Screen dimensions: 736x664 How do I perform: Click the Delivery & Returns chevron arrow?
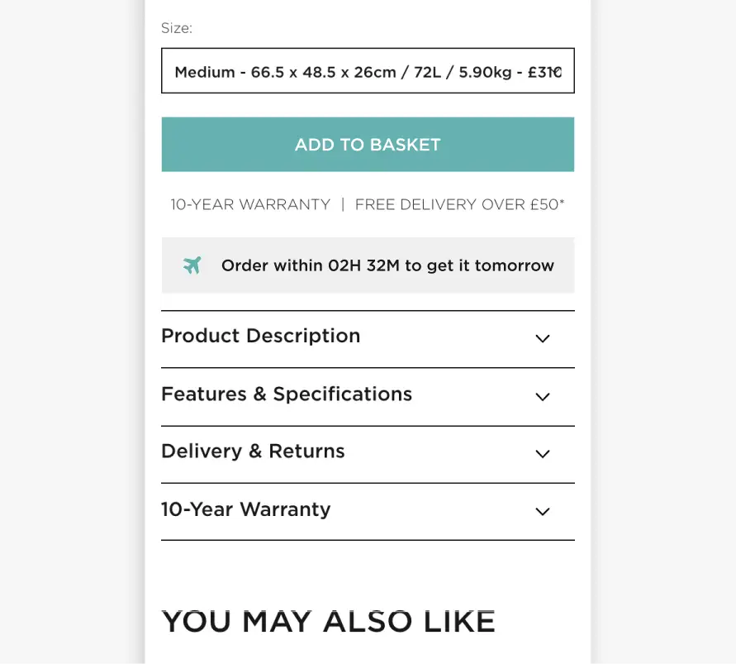click(x=543, y=453)
